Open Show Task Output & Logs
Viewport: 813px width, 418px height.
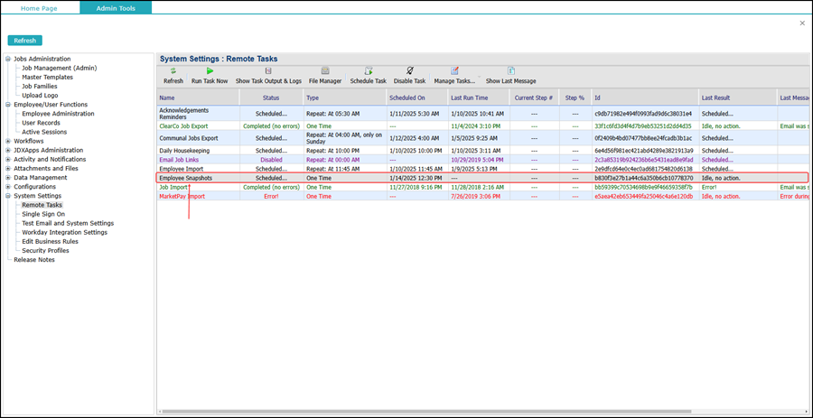pos(268,71)
